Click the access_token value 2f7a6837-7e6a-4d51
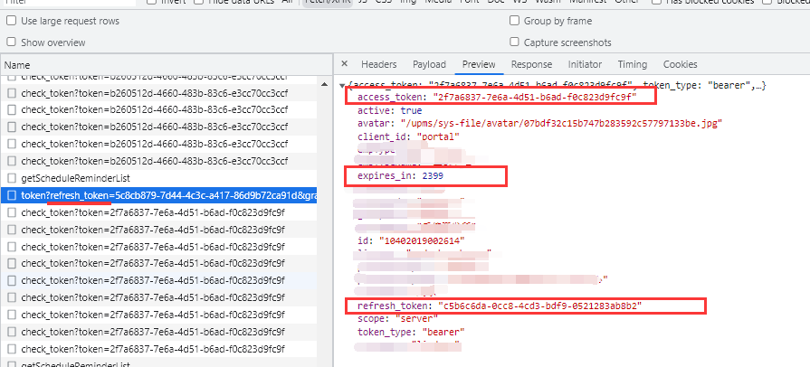The height and width of the screenshot is (367, 810). click(535, 97)
